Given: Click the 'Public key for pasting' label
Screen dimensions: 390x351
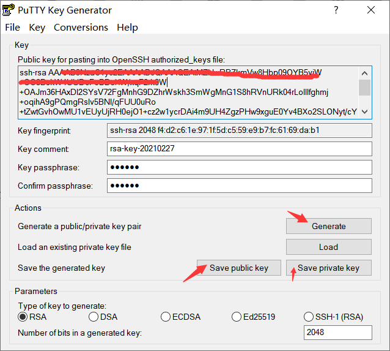Looking at the screenshot, I should pos(121,60).
